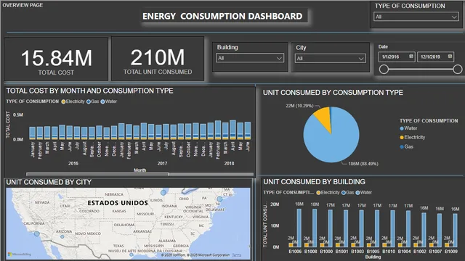This screenshot has height=261, width=465.
Task: Open calendar picker for start date
Action: [411, 57]
